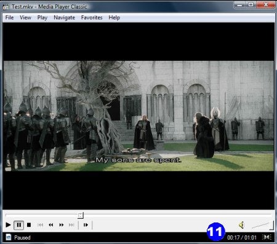Open the File menu
The width and height of the screenshot is (277, 244).
click(9, 18)
